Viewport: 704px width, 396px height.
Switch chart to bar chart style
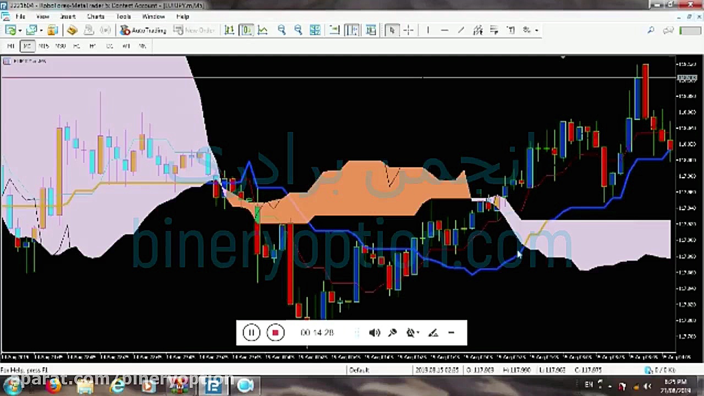[x=229, y=30]
